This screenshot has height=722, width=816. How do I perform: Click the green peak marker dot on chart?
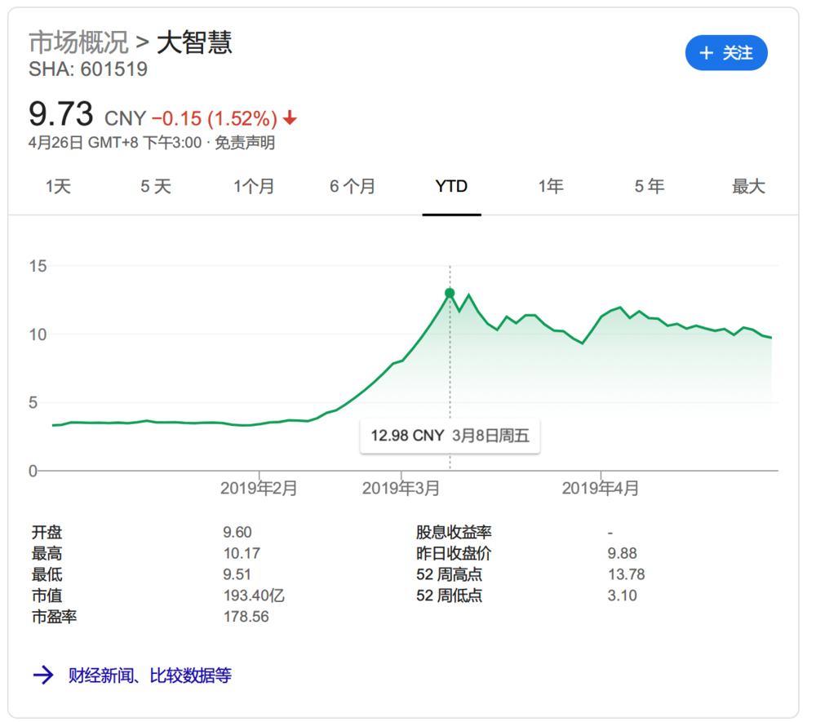[x=450, y=293]
